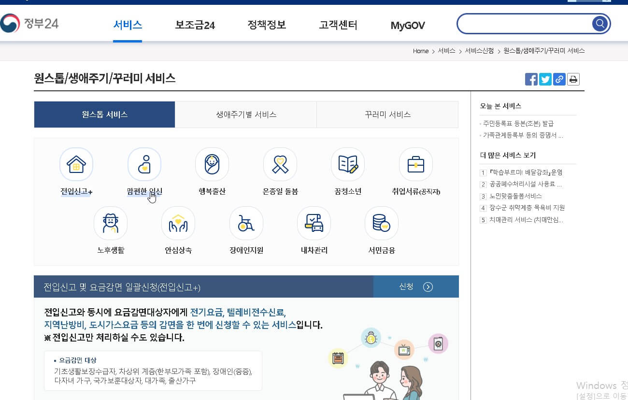The image size is (628, 400).
Task: Select the 전입신고+ service icon
Action: pyautogui.click(x=76, y=164)
